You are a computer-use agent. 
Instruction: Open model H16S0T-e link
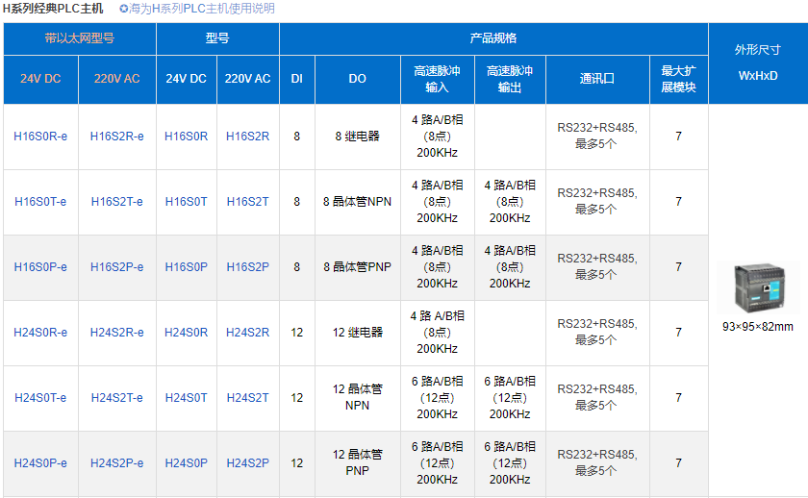pos(40,202)
